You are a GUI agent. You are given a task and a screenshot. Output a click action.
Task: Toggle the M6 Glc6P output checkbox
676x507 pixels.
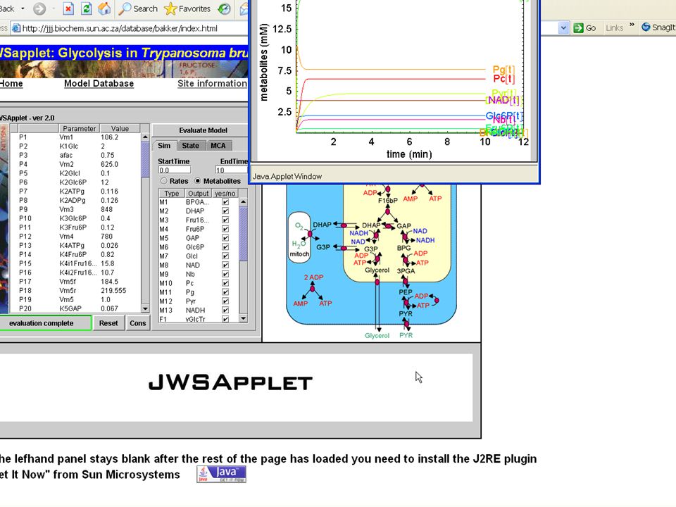(x=225, y=247)
